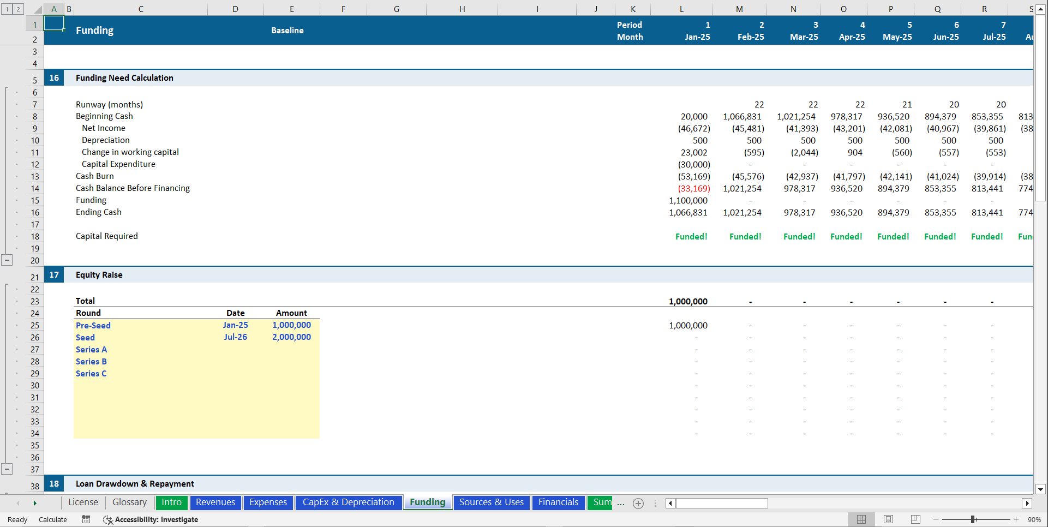This screenshot has height=527, width=1048.
Task: Collapse the row group ending at row 20
Action: click(7, 260)
